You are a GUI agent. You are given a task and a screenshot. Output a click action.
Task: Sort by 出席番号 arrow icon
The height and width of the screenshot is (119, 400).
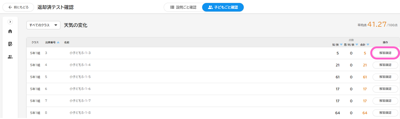pyautogui.click(x=58, y=42)
